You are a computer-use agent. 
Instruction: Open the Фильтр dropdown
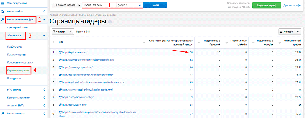coord(63,32)
